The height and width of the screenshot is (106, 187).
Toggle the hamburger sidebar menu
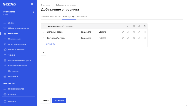coord(32,4)
